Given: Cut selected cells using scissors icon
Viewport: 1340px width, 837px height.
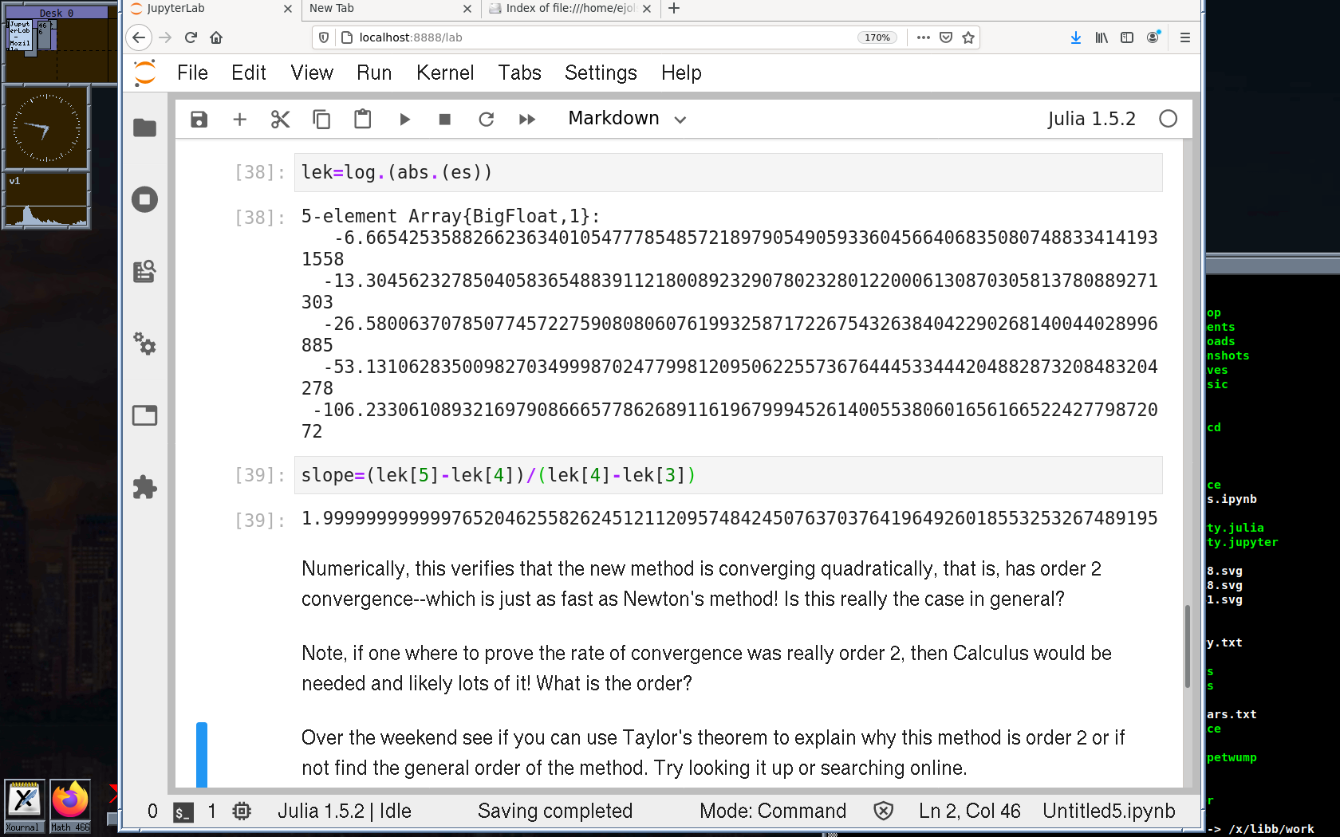Looking at the screenshot, I should tap(280, 120).
